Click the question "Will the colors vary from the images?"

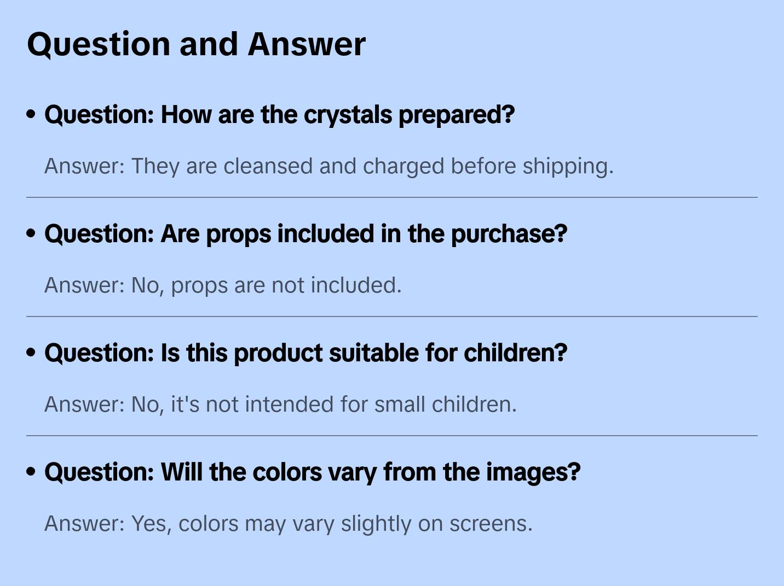(x=312, y=472)
